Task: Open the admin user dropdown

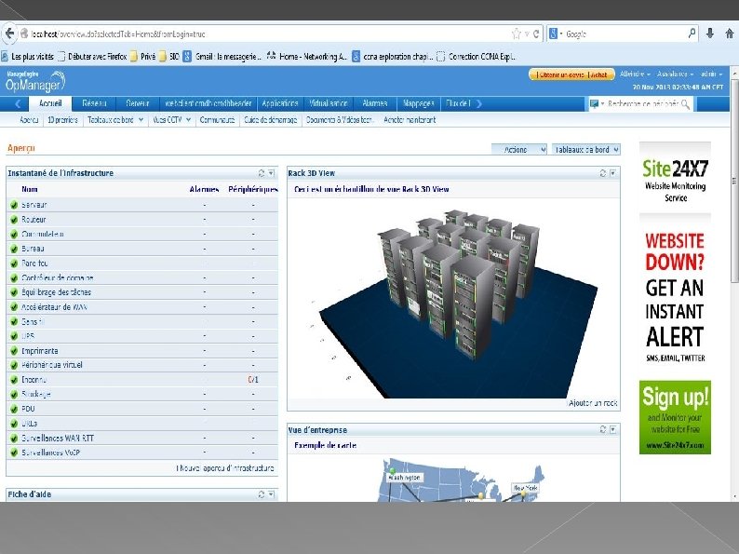Action: tap(712, 74)
